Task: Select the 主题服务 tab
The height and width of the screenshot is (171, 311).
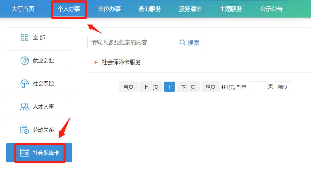Action: pyautogui.click(x=231, y=9)
